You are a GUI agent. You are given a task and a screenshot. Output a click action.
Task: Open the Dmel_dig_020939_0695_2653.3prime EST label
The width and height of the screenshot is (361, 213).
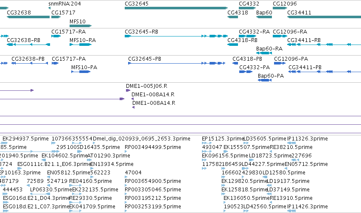click(142, 139)
